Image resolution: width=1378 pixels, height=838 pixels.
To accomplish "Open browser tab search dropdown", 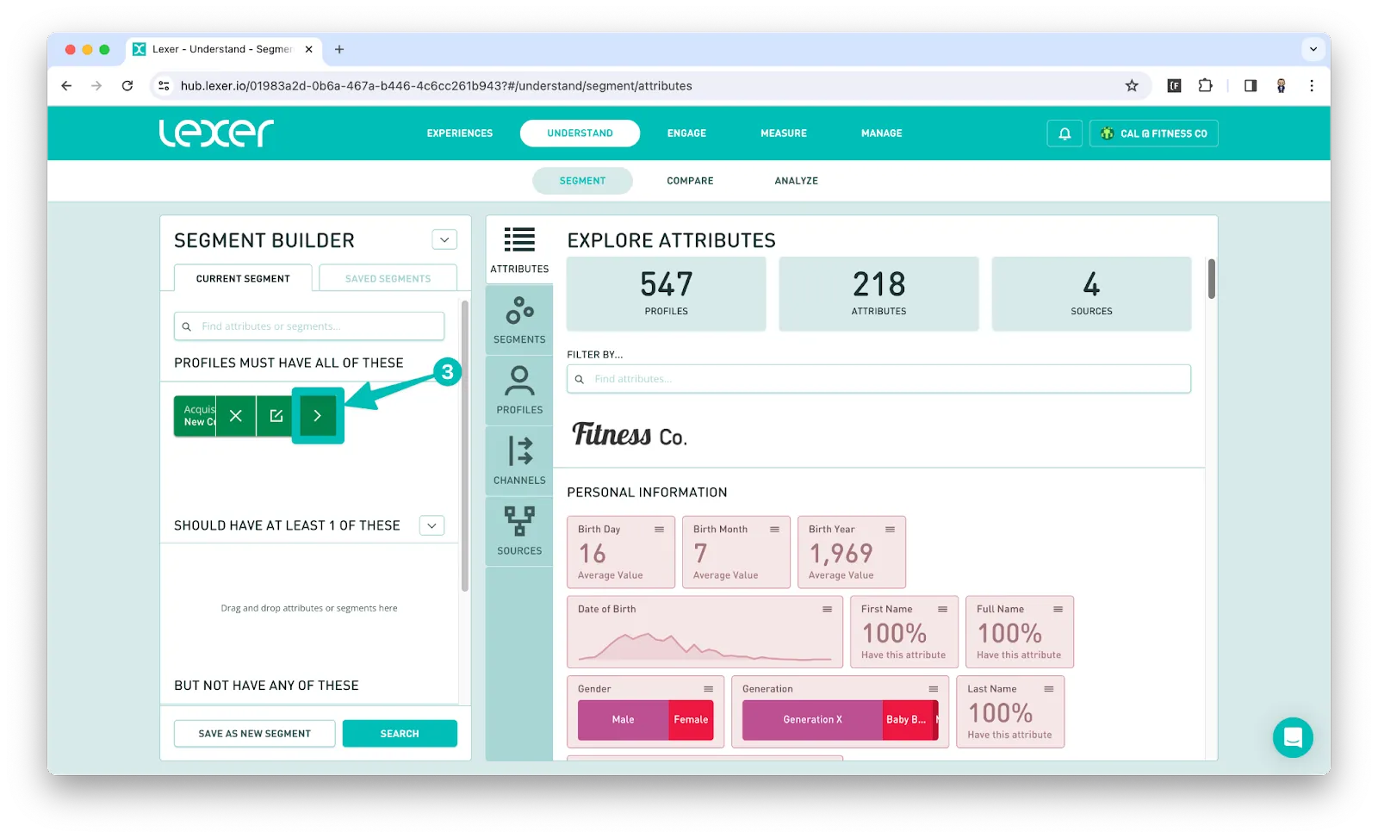I will pos(1313,49).
